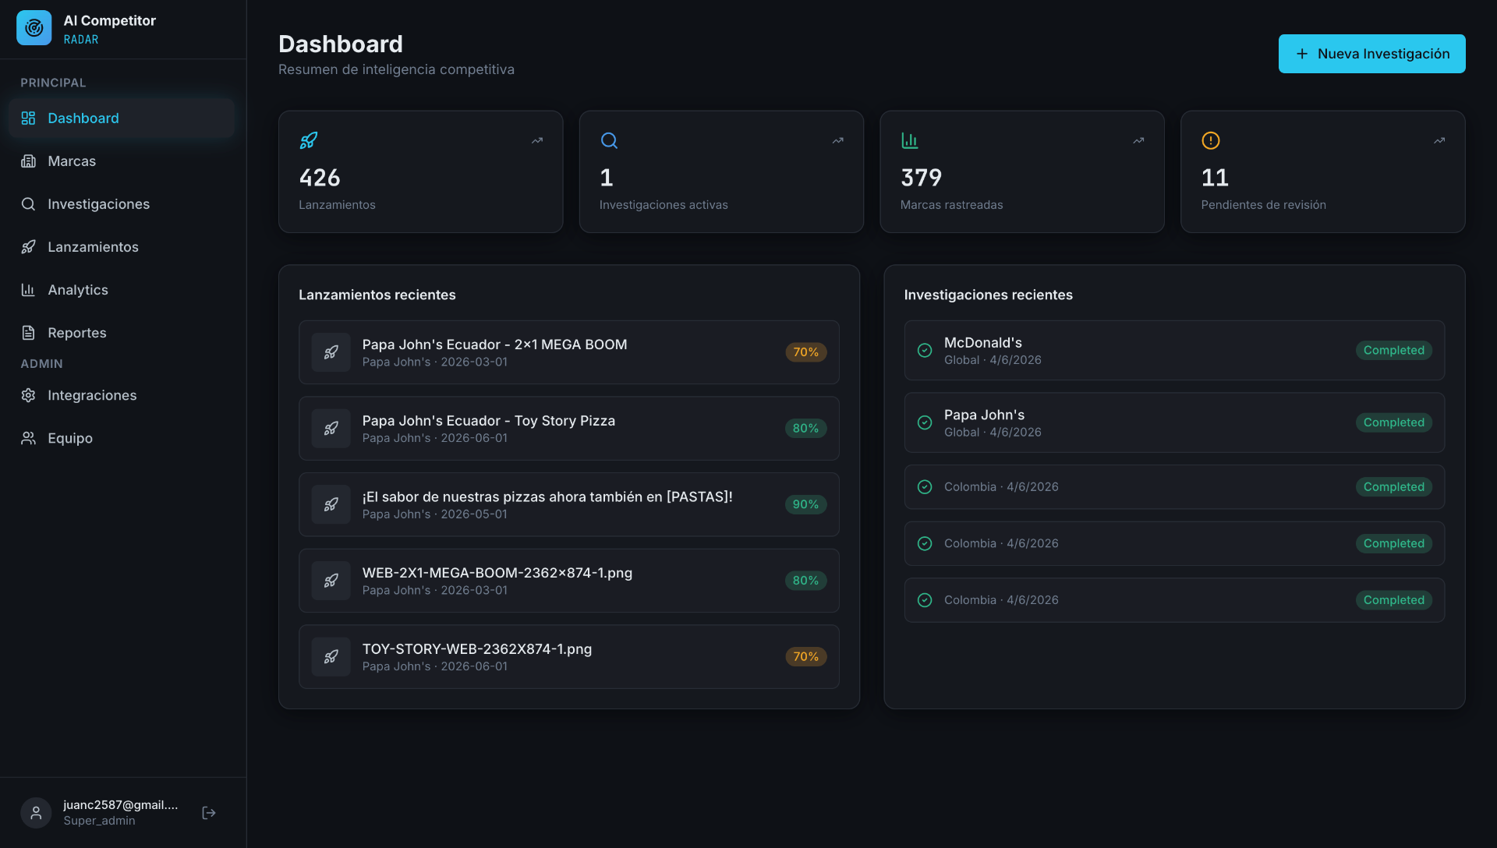Open the Papa John's Global investigation

[x=1174, y=422]
